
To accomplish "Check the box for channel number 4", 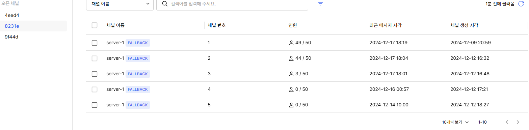I will point(95,89).
